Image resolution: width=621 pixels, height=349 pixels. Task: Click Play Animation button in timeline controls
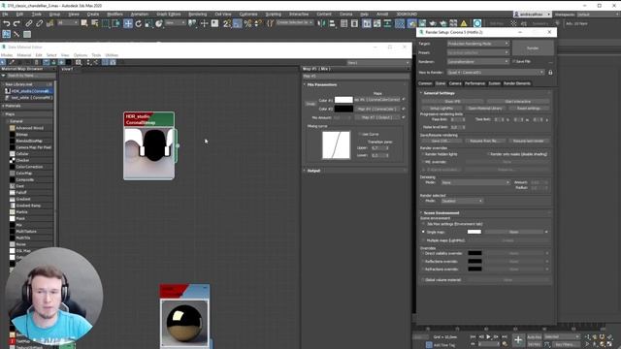pos(488,336)
